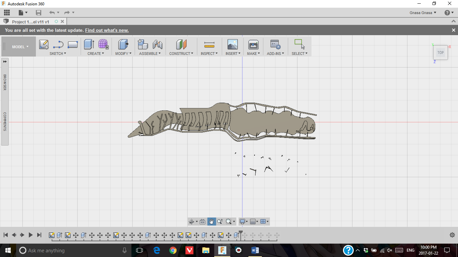Image resolution: width=458 pixels, height=257 pixels.
Task: Click the Select tool icon
Action: [x=299, y=45]
